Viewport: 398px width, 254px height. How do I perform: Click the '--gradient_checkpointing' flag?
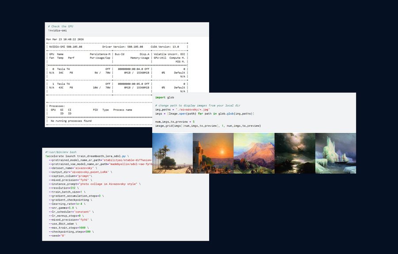click(70, 200)
